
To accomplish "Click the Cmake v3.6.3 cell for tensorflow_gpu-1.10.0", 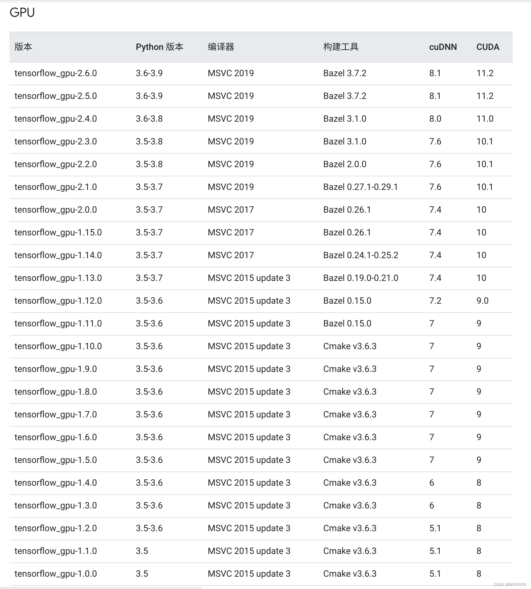I will coord(349,346).
